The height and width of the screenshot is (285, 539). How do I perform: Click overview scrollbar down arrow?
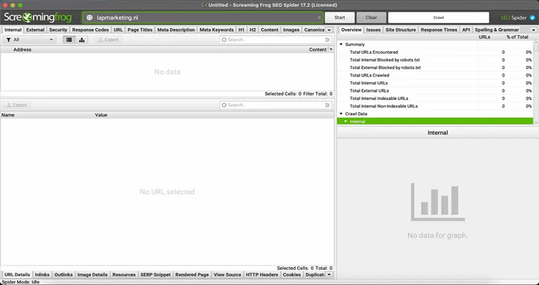(x=536, y=122)
